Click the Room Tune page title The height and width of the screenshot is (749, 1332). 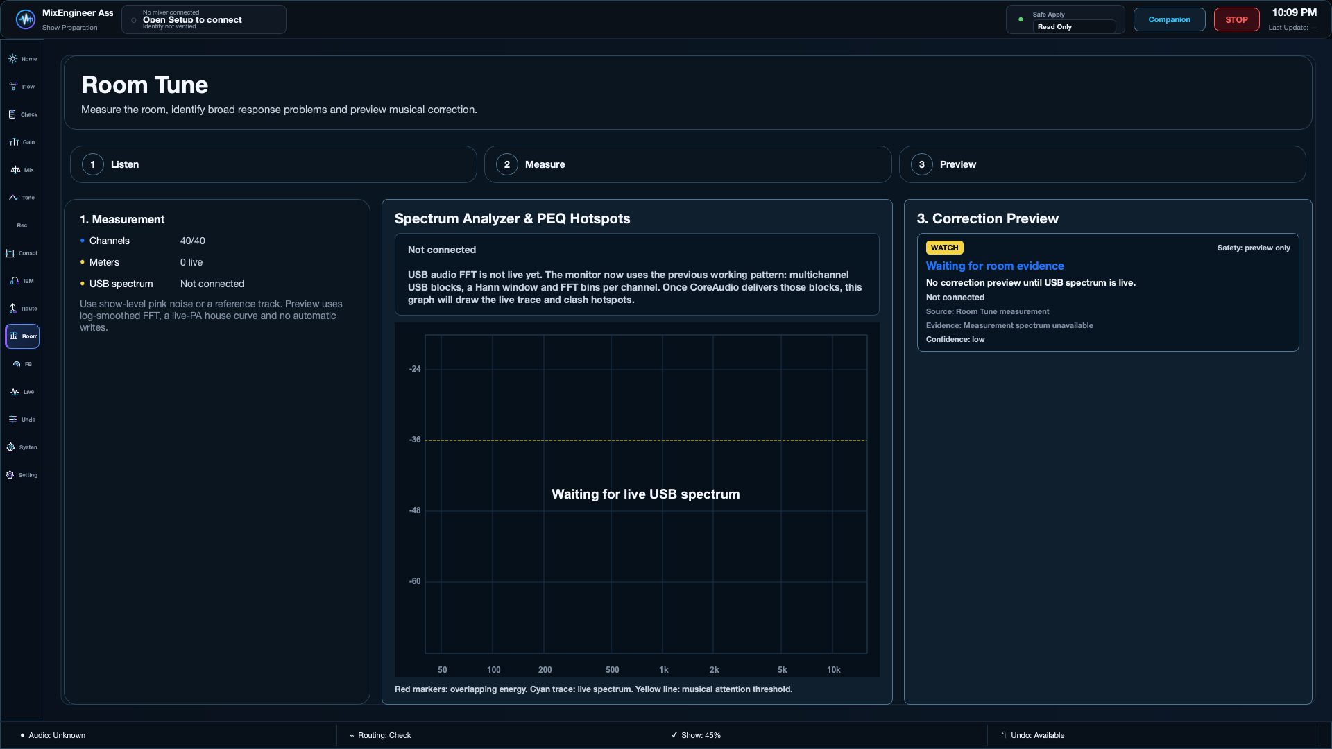coord(144,85)
